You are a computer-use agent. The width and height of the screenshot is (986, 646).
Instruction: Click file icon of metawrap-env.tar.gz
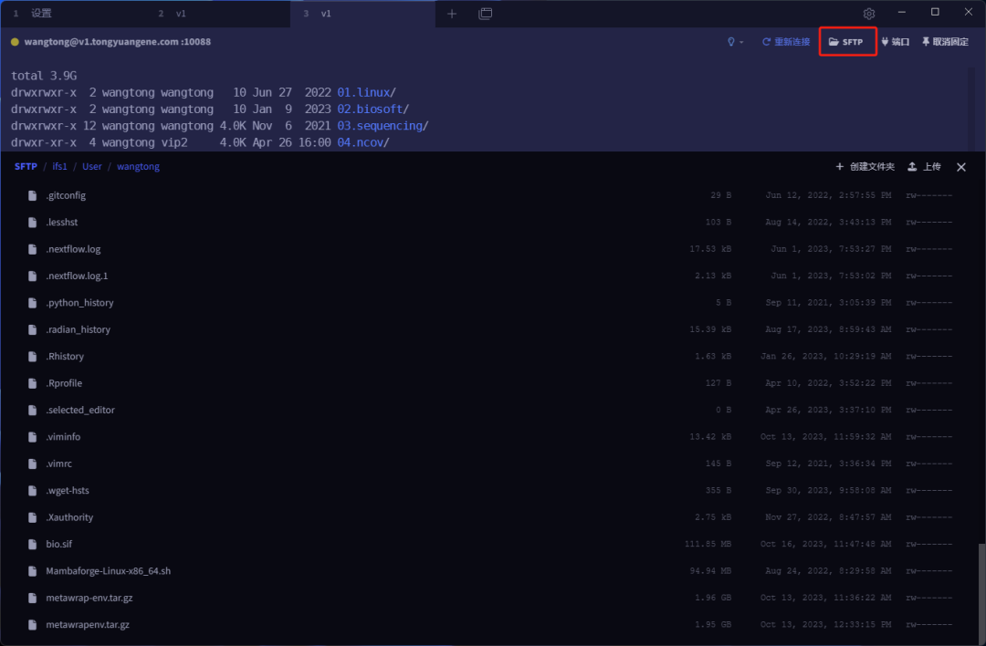tap(32, 598)
